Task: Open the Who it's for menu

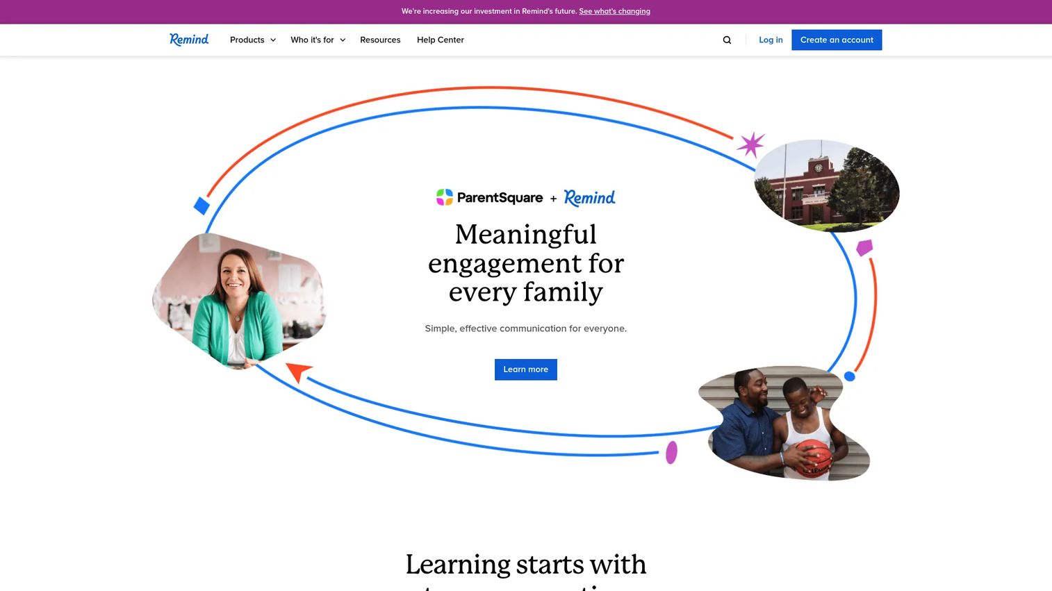Action: (x=312, y=40)
